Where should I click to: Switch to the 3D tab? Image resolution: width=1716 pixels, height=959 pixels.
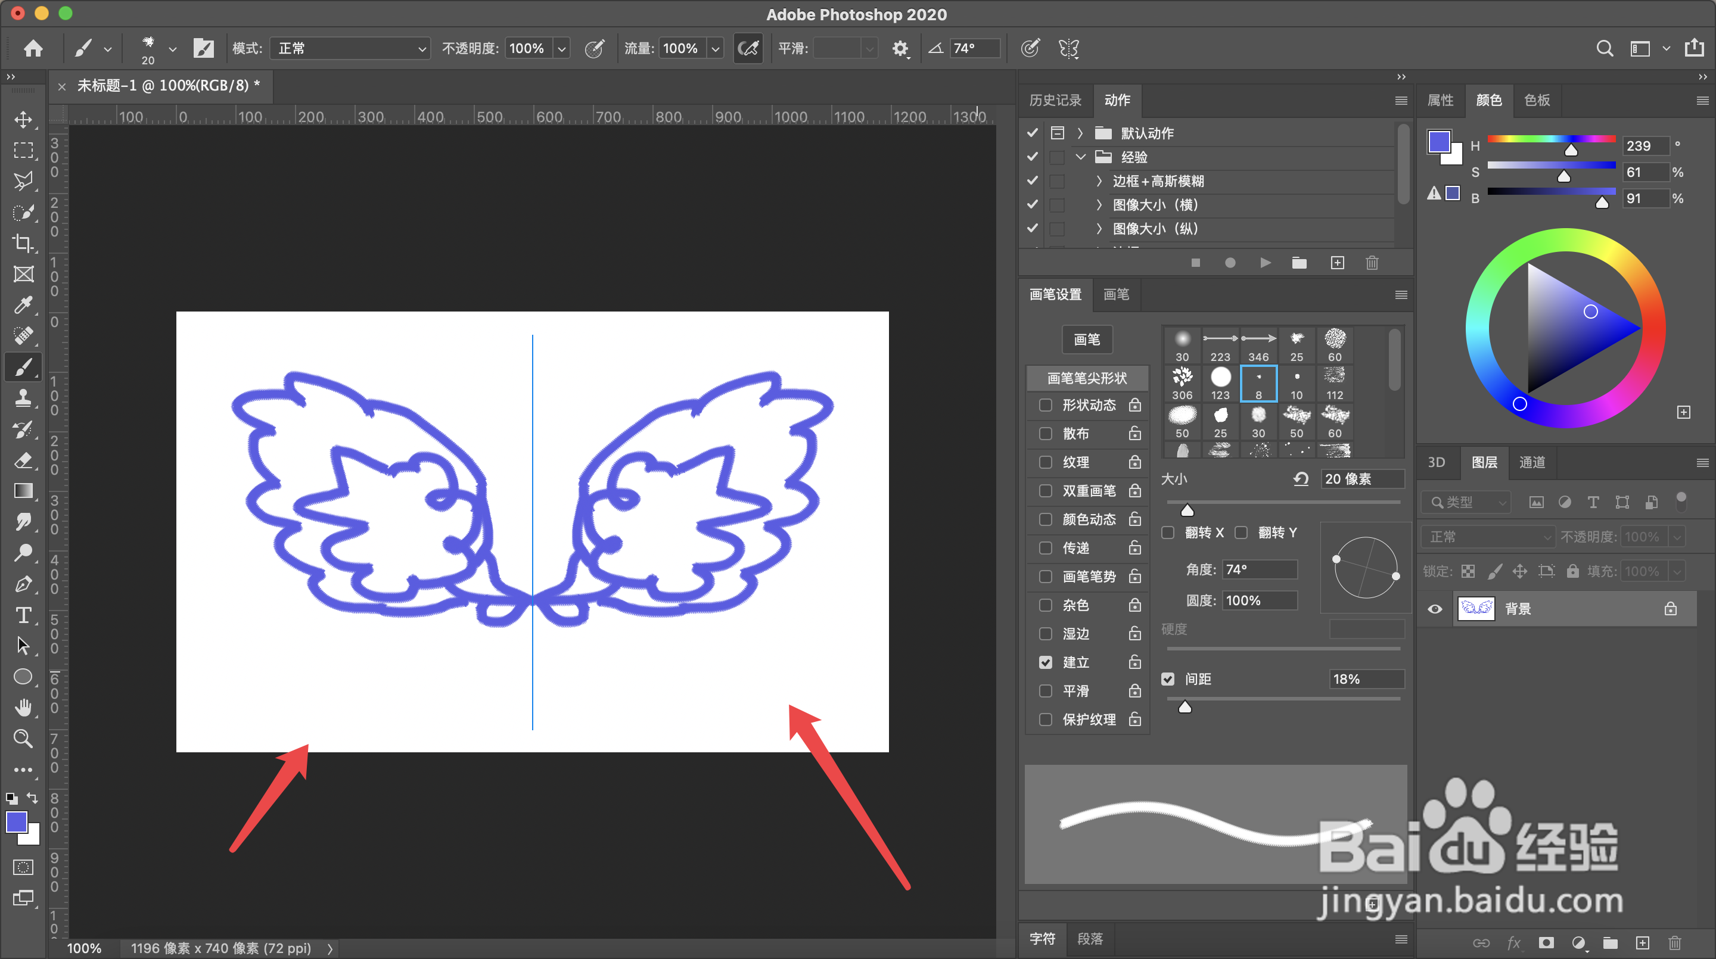(x=1436, y=462)
